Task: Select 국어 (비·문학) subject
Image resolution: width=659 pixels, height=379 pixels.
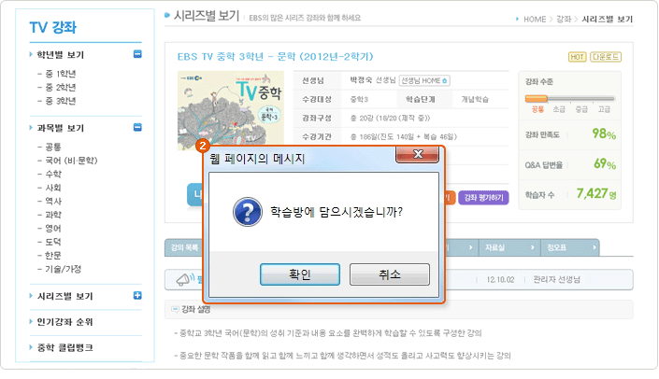Action: point(71,161)
